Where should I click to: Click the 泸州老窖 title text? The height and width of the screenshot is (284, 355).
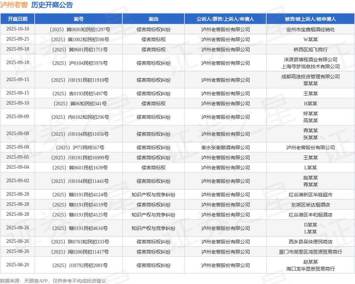coord(14,5)
